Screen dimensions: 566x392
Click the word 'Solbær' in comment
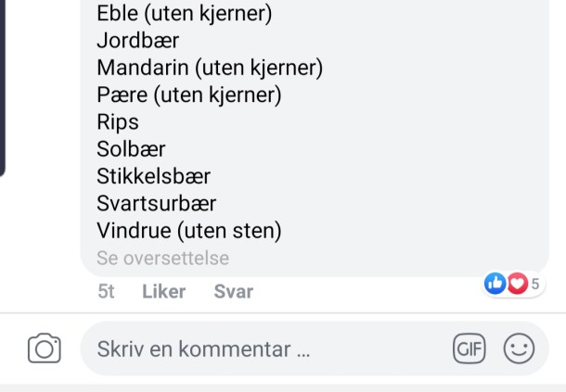coord(131,149)
